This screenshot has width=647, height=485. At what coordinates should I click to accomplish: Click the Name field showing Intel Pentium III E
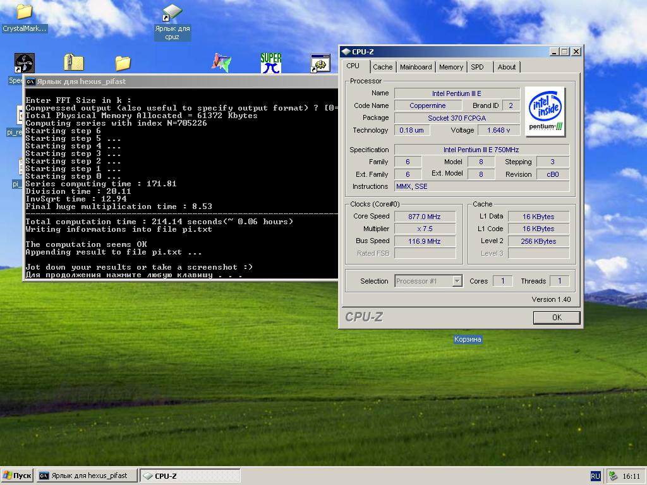point(457,93)
